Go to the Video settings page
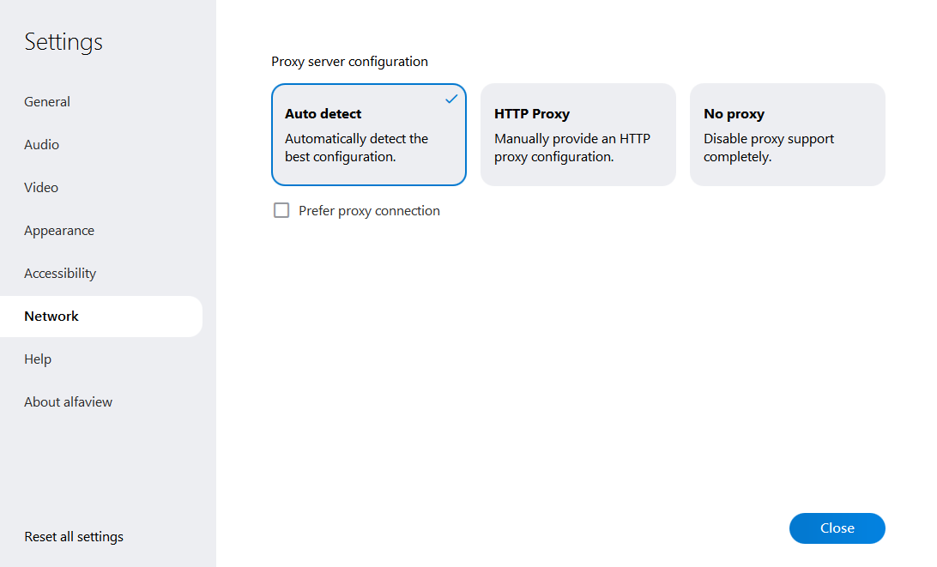 tap(41, 188)
